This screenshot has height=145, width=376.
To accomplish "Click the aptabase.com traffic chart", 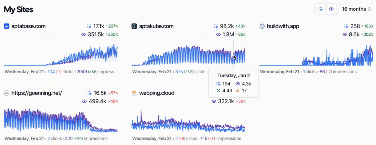I will coord(61,55).
